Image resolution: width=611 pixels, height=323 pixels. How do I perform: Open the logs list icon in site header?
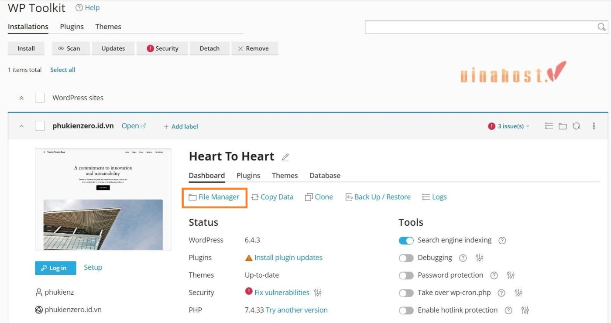click(x=549, y=126)
